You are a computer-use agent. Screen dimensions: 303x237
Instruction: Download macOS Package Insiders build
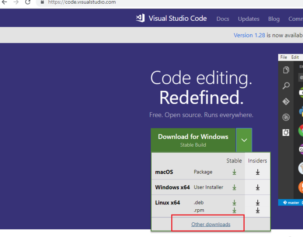click(x=258, y=172)
